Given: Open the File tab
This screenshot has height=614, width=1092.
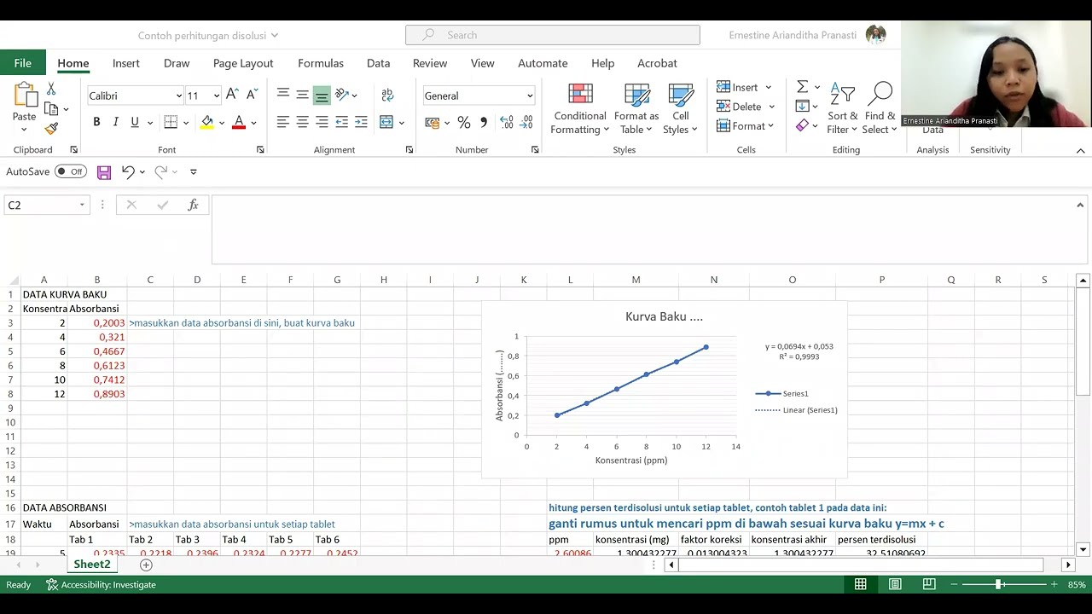Looking at the screenshot, I should [23, 63].
